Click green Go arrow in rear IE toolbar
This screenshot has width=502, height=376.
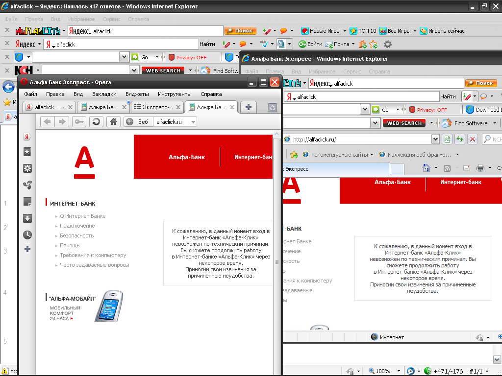[x=135, y=57]
